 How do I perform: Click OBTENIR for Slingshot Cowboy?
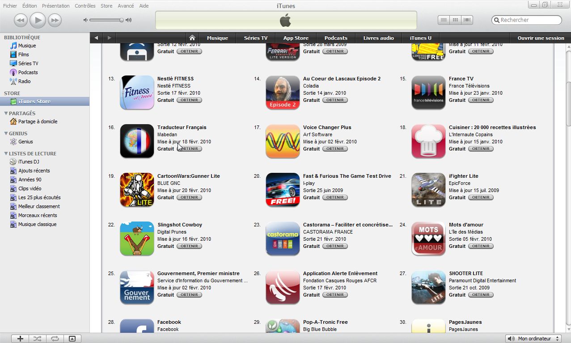click(189, 246)
